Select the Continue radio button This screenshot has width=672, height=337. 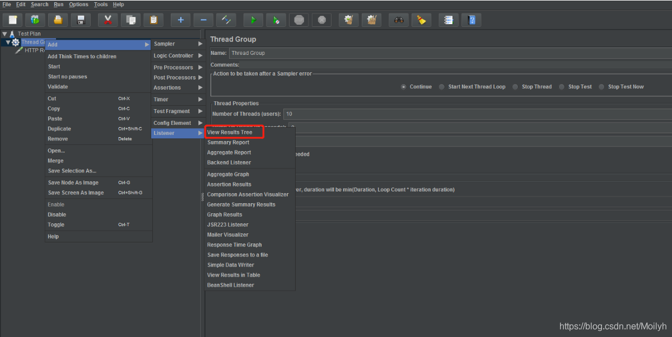click(x=403, y=87)
